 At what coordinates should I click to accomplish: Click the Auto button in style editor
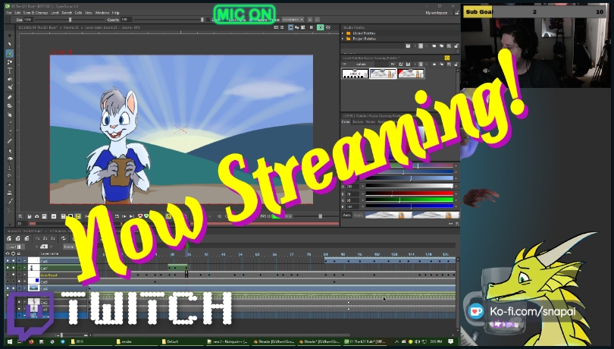click(347, 215)
